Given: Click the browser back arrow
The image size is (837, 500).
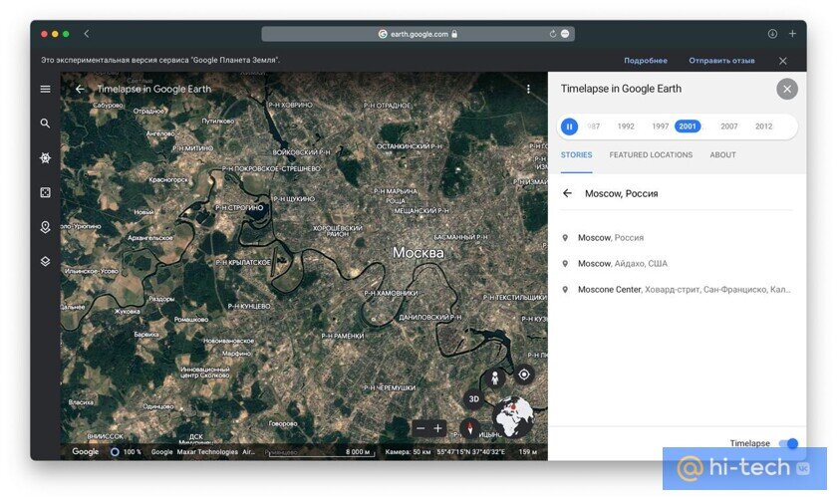Looking at the screenshot, I should coord(87,34).
